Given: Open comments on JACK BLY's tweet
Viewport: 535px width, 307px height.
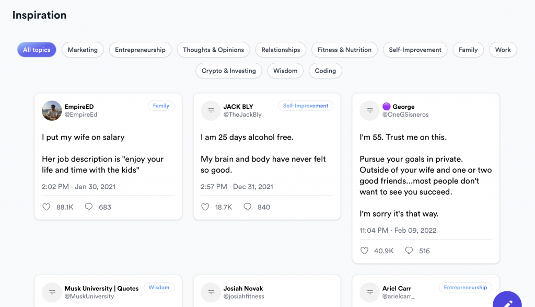Looking at the screenshot, I should (x=248, y=207).
